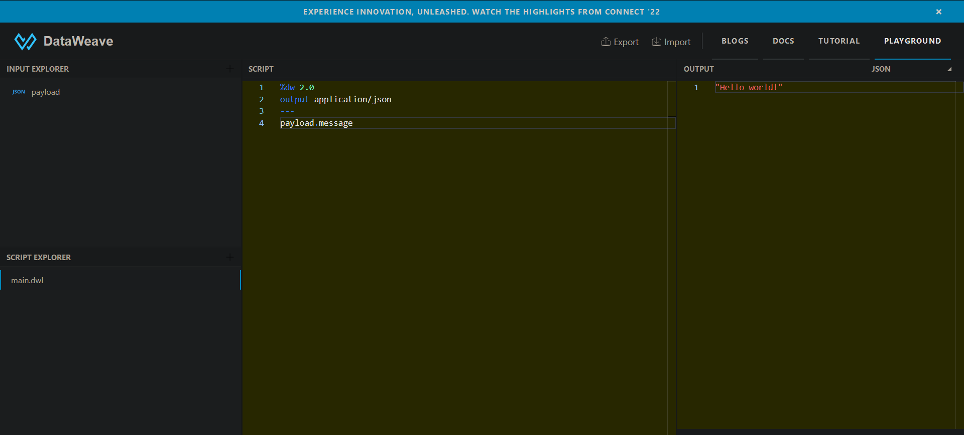Image resolution: width=964 pixels, height=435 pixels.
Task: Click the output application/json script line
Action: click(x=335, y=99)
